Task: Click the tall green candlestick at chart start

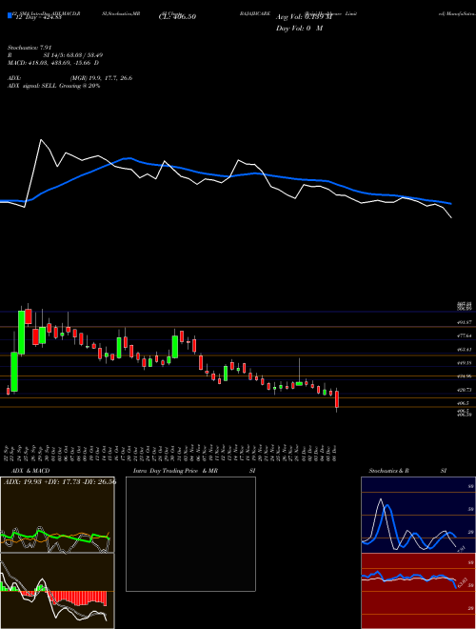Action: coord(14,372)
